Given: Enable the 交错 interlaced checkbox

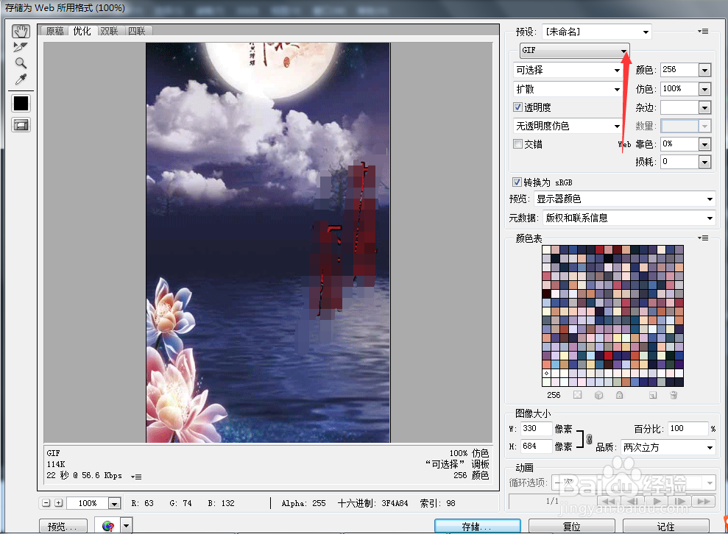Looking at the screenshot, I should [x=517, y=144].
